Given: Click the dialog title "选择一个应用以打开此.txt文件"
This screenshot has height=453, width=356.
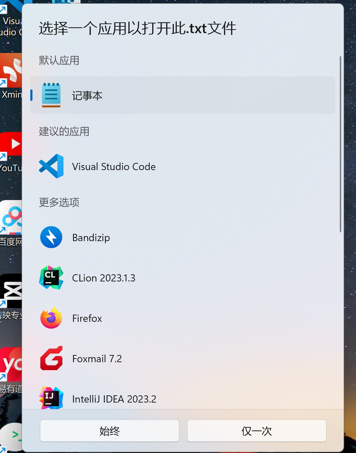Looking at the screenshot, I should [137, 28].
